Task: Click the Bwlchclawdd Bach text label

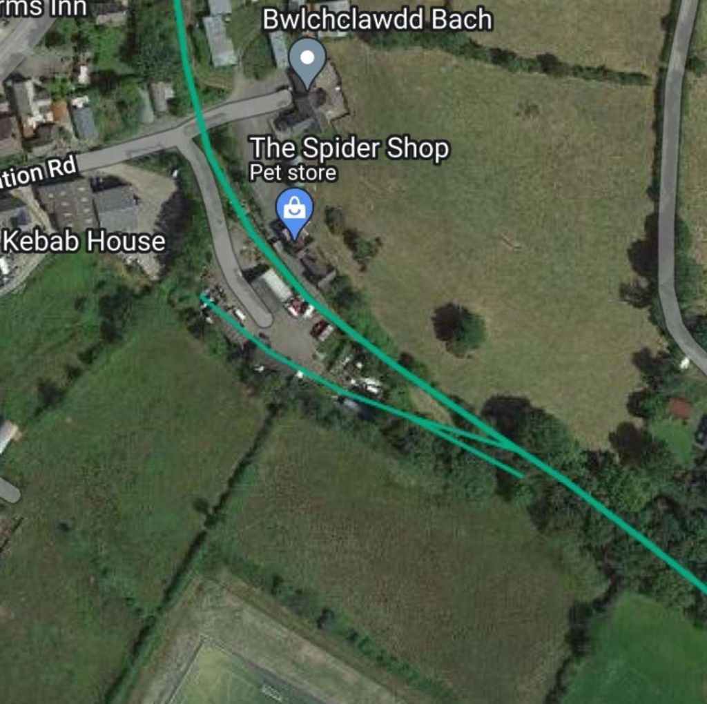Action: 378,20
